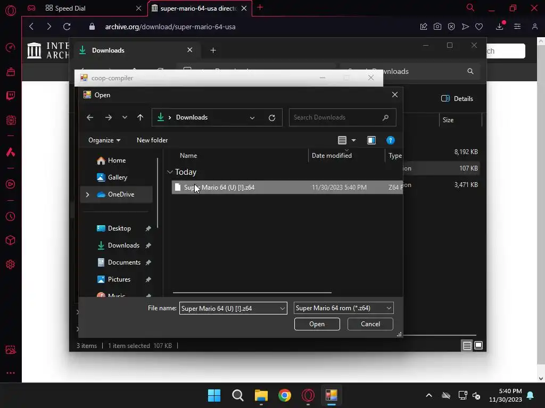Click the browser Back button

click(x=31, y=27)
